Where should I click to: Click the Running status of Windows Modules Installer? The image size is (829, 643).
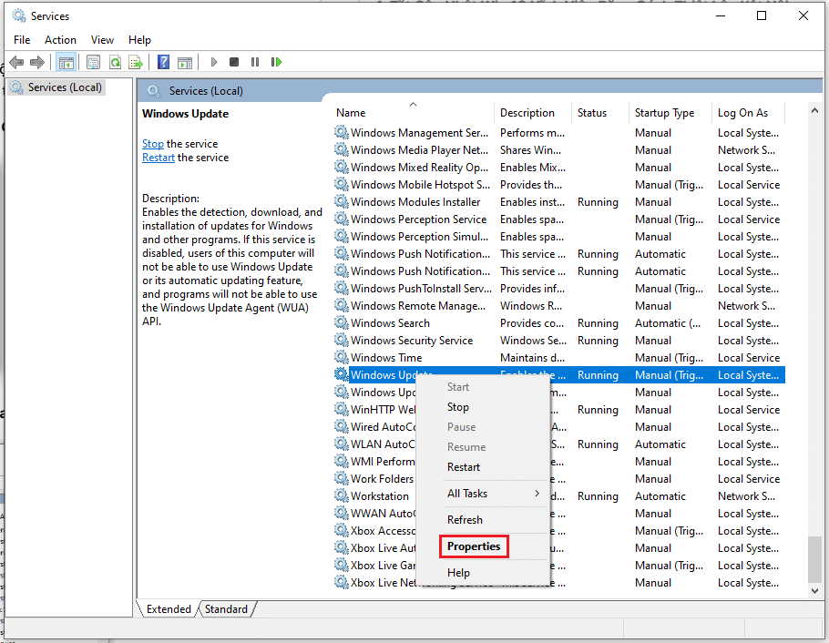(598, 202)
